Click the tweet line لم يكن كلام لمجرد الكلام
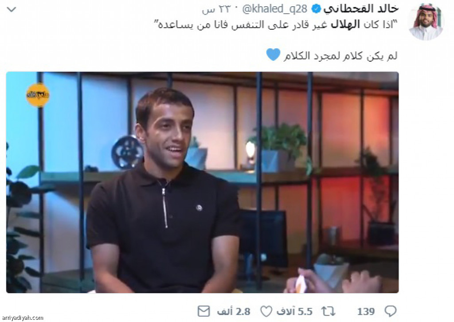This screenshot has height=322, width=454. (340, 55)
